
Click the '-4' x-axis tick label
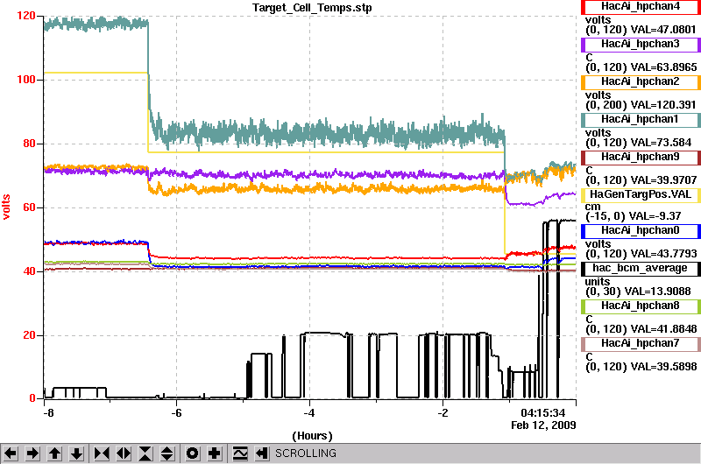tap(309, 413)
